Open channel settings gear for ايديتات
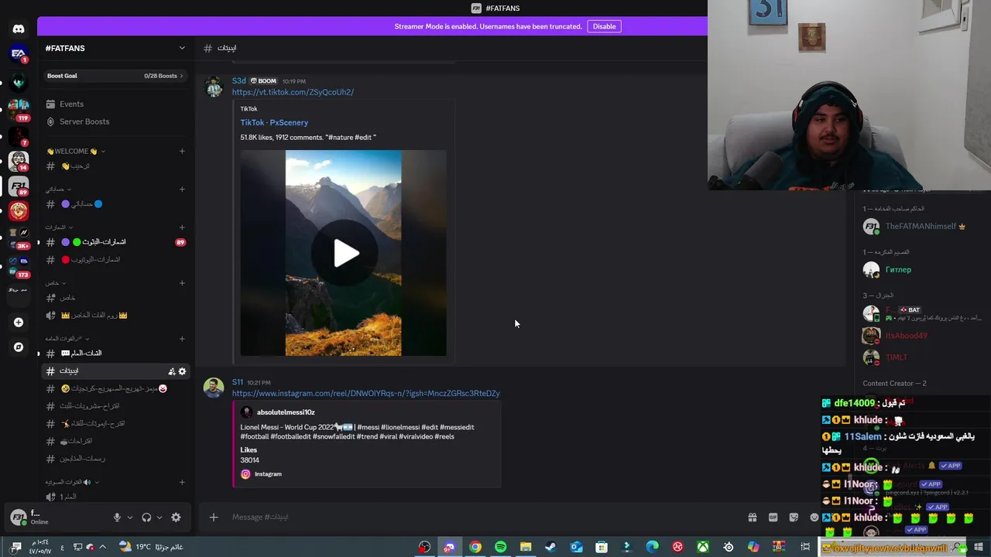 [183, 371]
